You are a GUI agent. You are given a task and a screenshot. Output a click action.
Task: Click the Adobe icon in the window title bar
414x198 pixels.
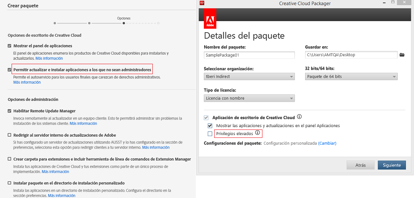pyautogui.click(x=202, y=3)
